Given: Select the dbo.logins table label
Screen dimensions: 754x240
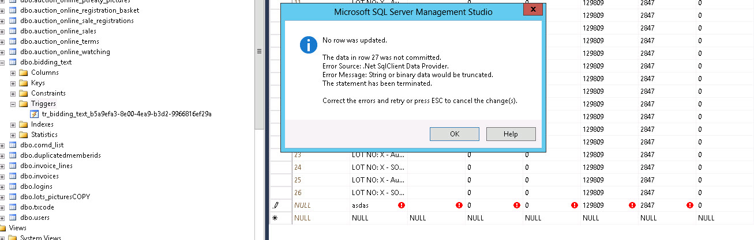Looking at the screenshot, I should [x=36, y=186].
